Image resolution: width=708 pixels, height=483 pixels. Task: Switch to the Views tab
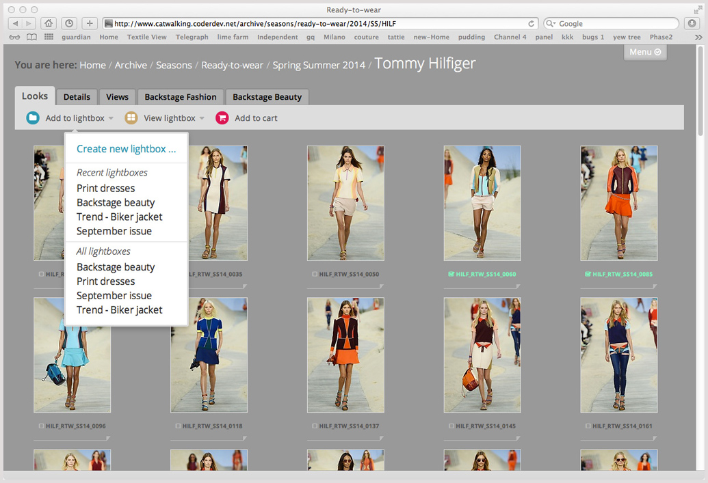click(118, 97)
